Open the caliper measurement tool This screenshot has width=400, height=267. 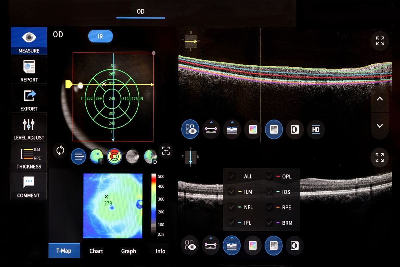pyautogui.click(x=211, y=129)
